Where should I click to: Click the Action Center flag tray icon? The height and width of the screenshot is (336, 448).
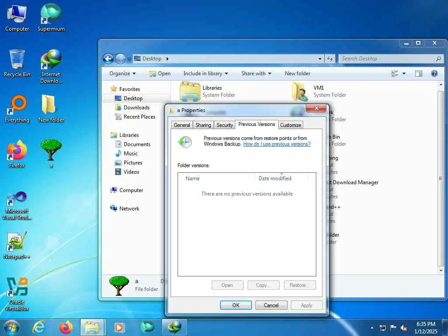click(393, 328)
